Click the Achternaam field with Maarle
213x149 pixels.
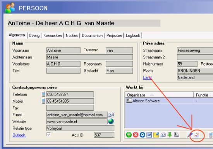(x=90, y=57)
